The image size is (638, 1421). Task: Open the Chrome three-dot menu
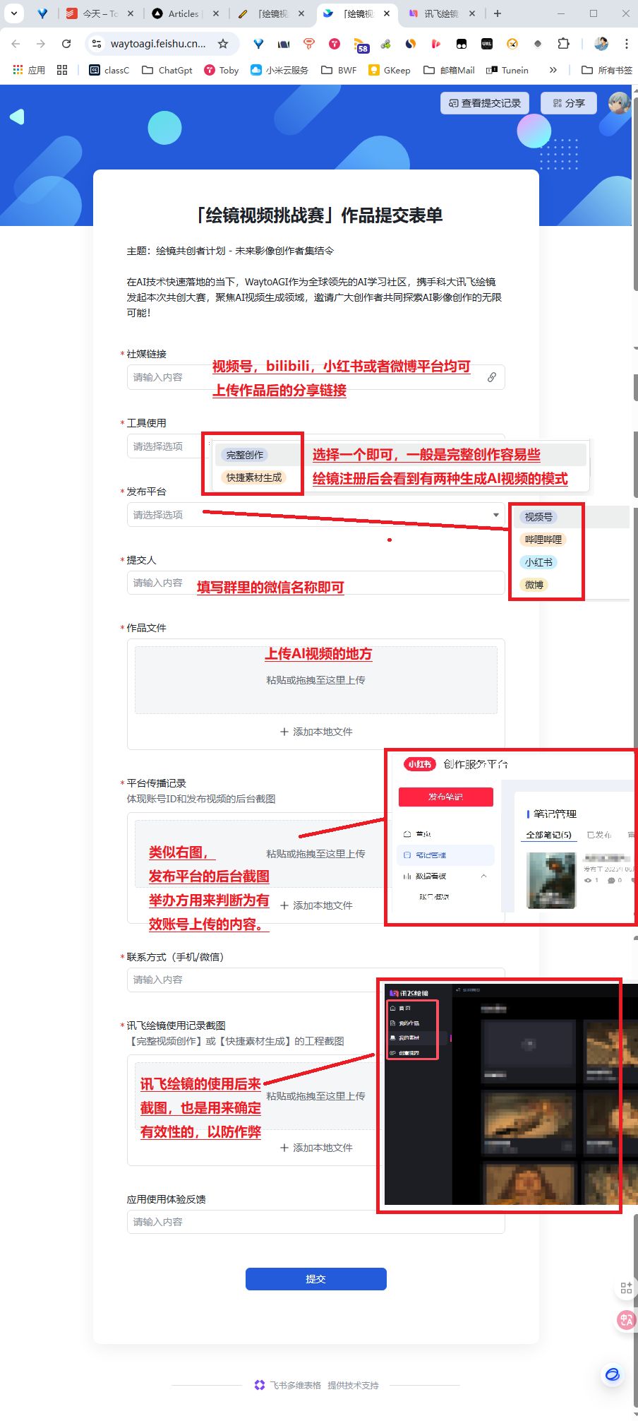(626, 44)
